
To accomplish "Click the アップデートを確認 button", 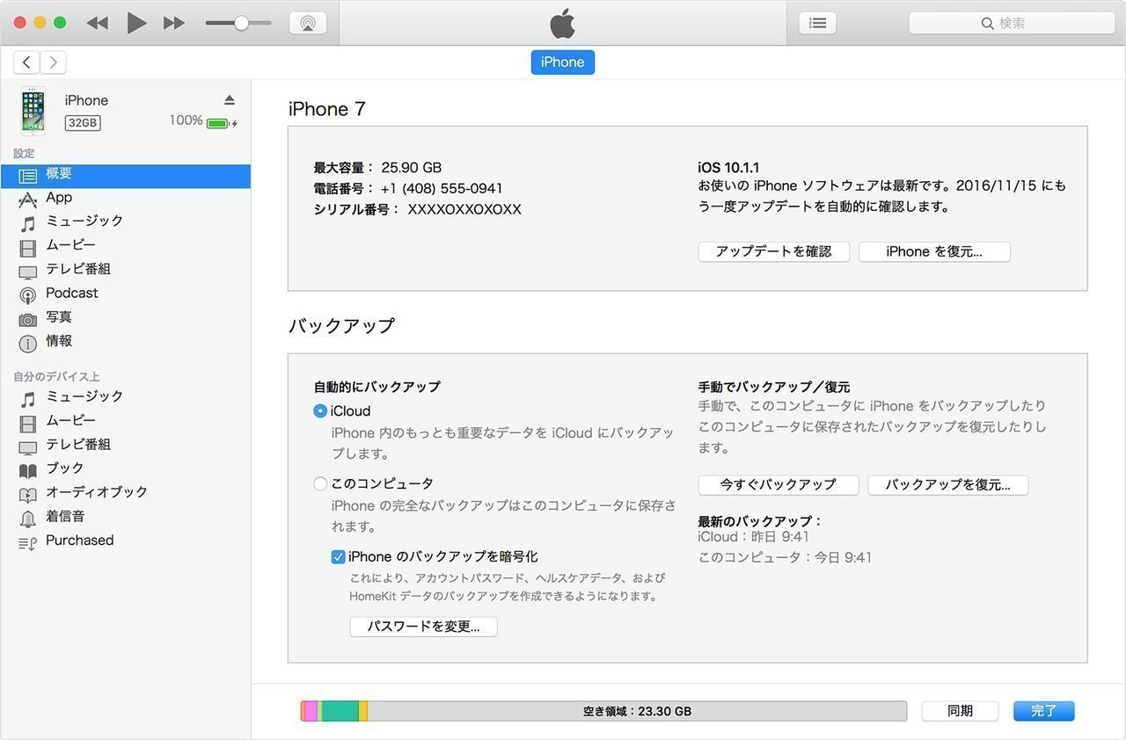I will (x=773, y=251).
